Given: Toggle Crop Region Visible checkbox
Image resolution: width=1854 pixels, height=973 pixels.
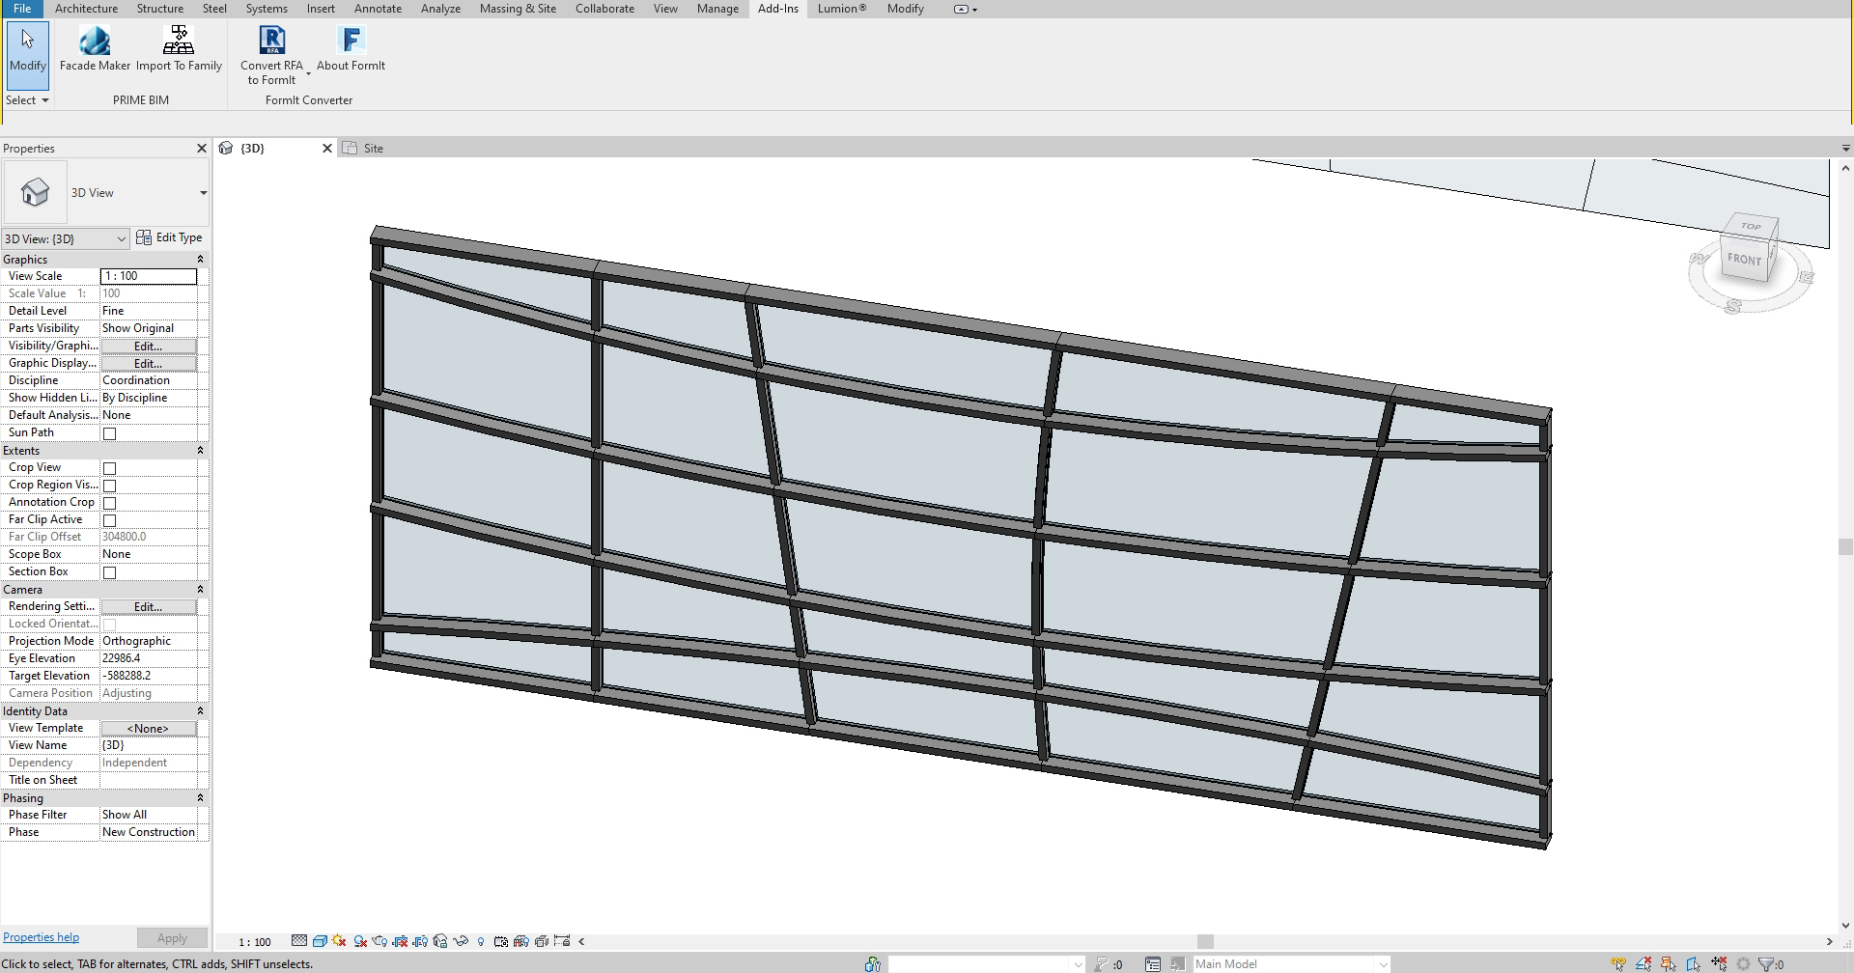Looking at the screenshot, I should tap(109, 486).
